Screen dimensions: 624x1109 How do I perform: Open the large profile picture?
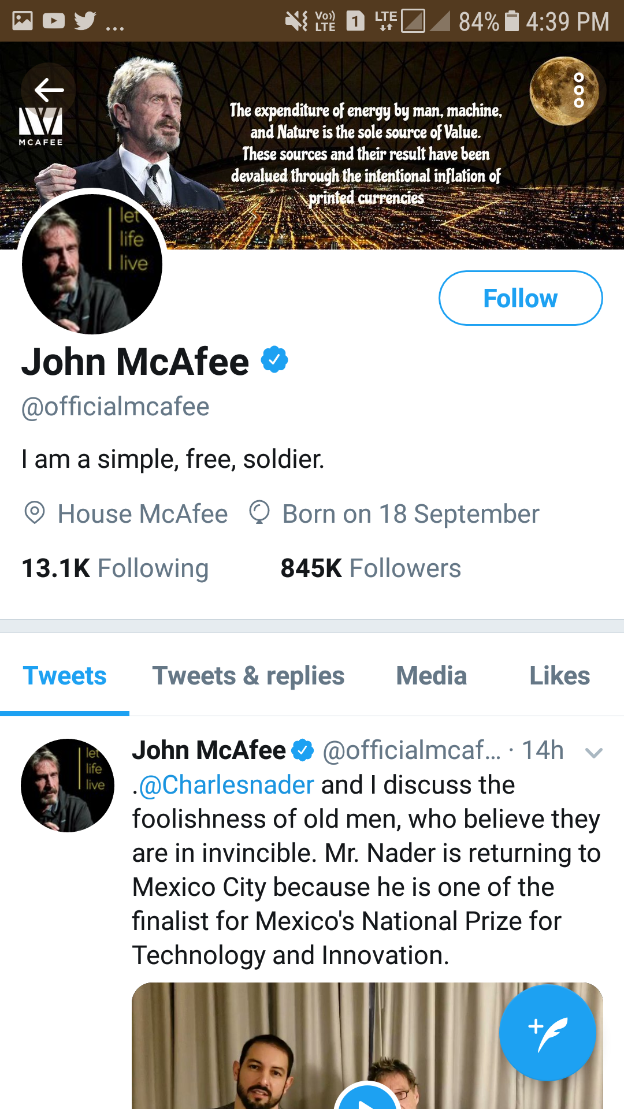click(x=92, y=264)
